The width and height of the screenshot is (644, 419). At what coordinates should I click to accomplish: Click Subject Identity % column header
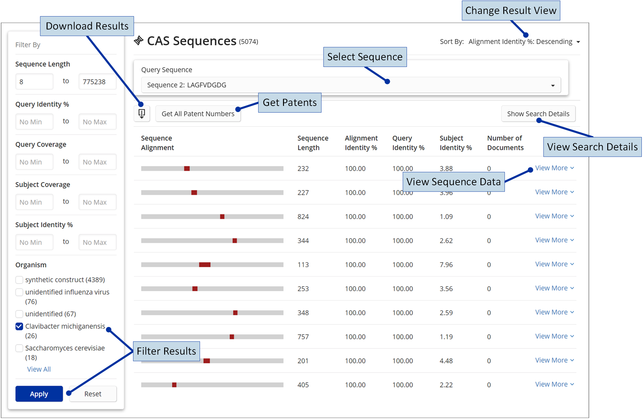(456, 143)
